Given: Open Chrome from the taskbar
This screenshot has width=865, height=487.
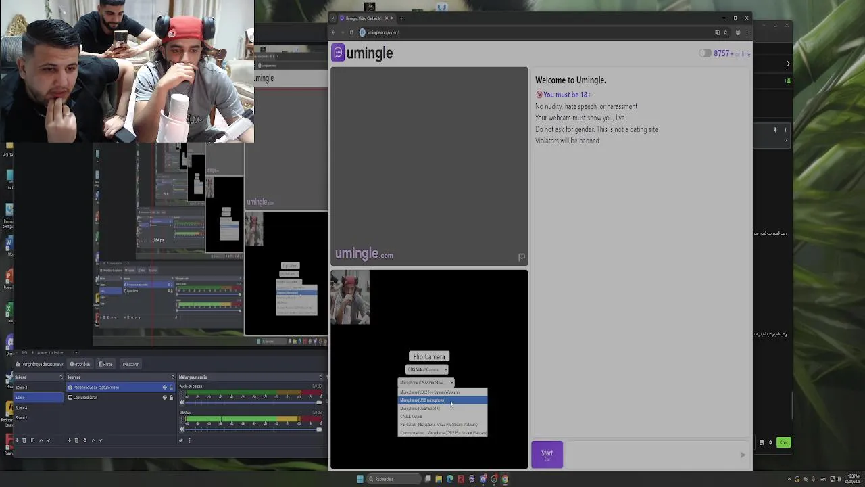Looking at the screenshot, I should pyautogui.click(x=505, y=479).
